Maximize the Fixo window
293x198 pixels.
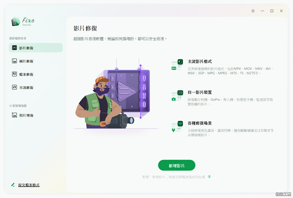click(x=272, y=11)
